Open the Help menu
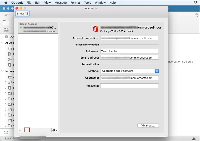Screen dimensions: 200x141 point(113,3)
